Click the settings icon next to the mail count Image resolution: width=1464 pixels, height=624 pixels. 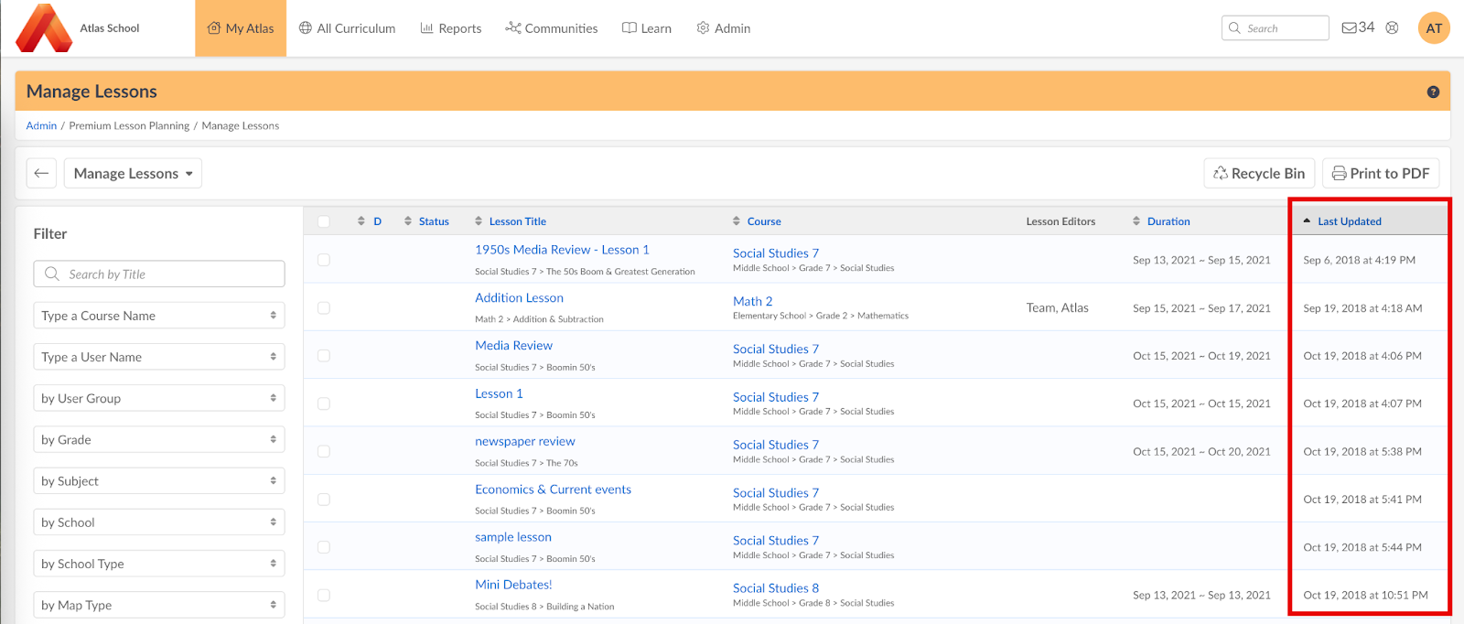click(x=1392, y=27)
